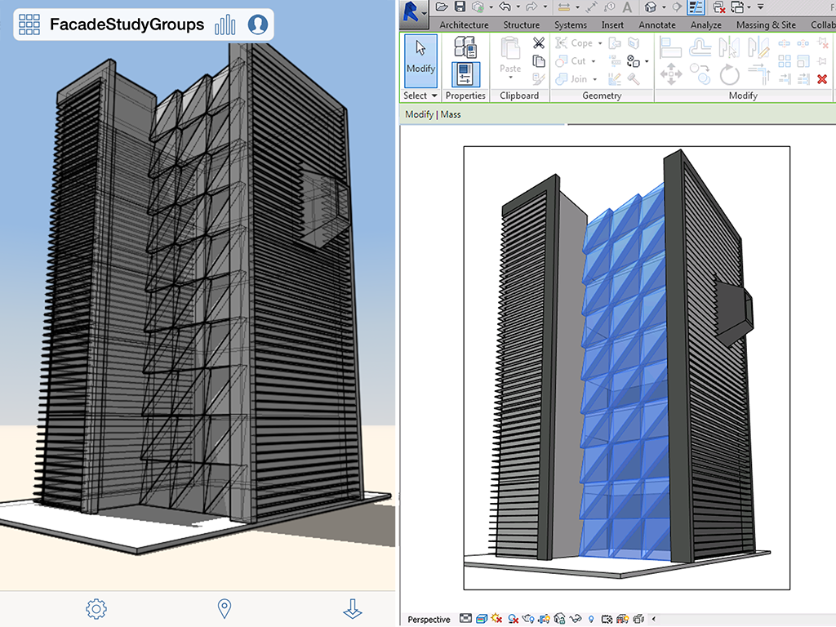Click the Rotate tool icon
Image resolution: width=836 pixels, height=627 pixels.
[x=729, y=74]
